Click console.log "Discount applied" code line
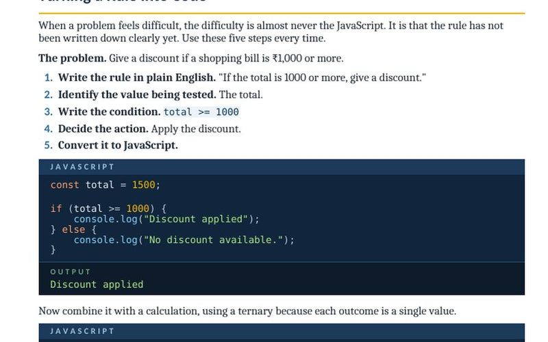Screen dimensions: 548x342 (x=166, y=219)
